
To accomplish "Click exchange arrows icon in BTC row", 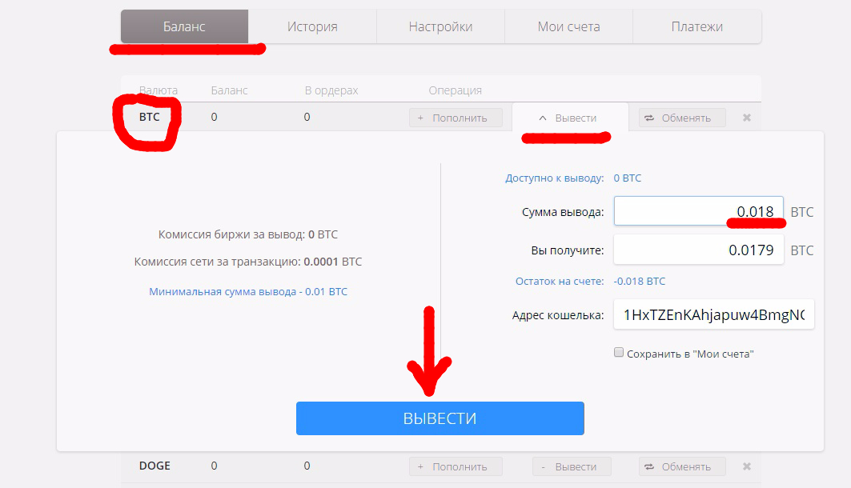I will (649, 118).
